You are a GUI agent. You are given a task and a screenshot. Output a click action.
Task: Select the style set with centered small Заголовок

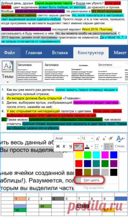click(x=83, y=72)
